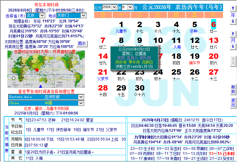237x162 pixels.
Task: Select June 5 芒种
Action: [194, 27]
